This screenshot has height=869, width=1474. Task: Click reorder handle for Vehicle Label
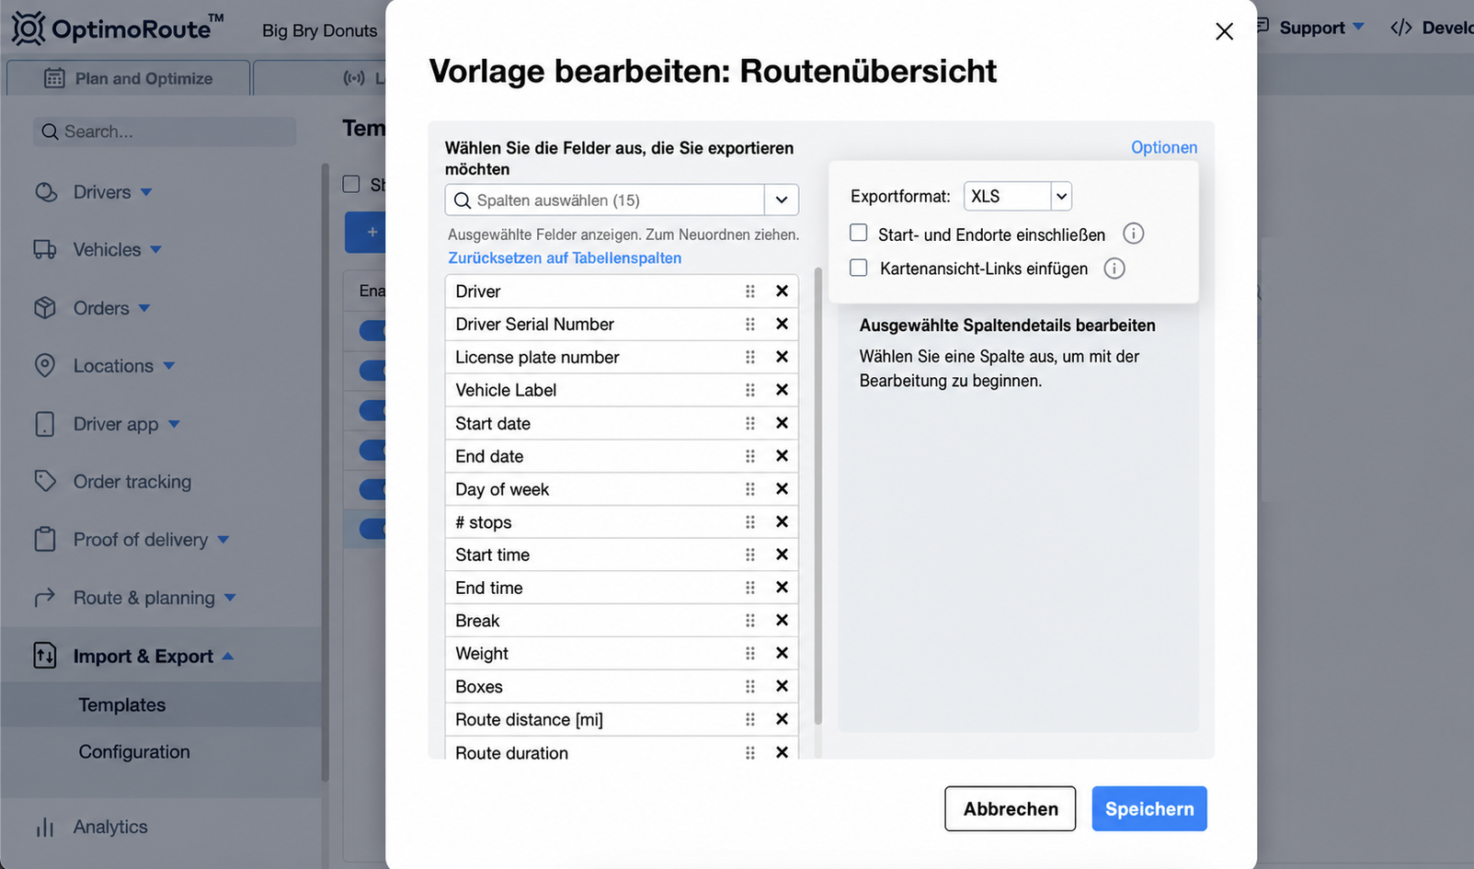(x=750, y=390)
